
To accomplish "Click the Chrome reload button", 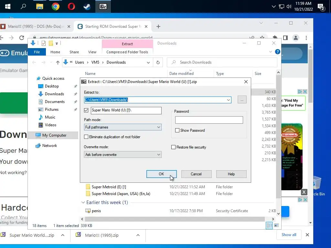I will tap(22, 38).
